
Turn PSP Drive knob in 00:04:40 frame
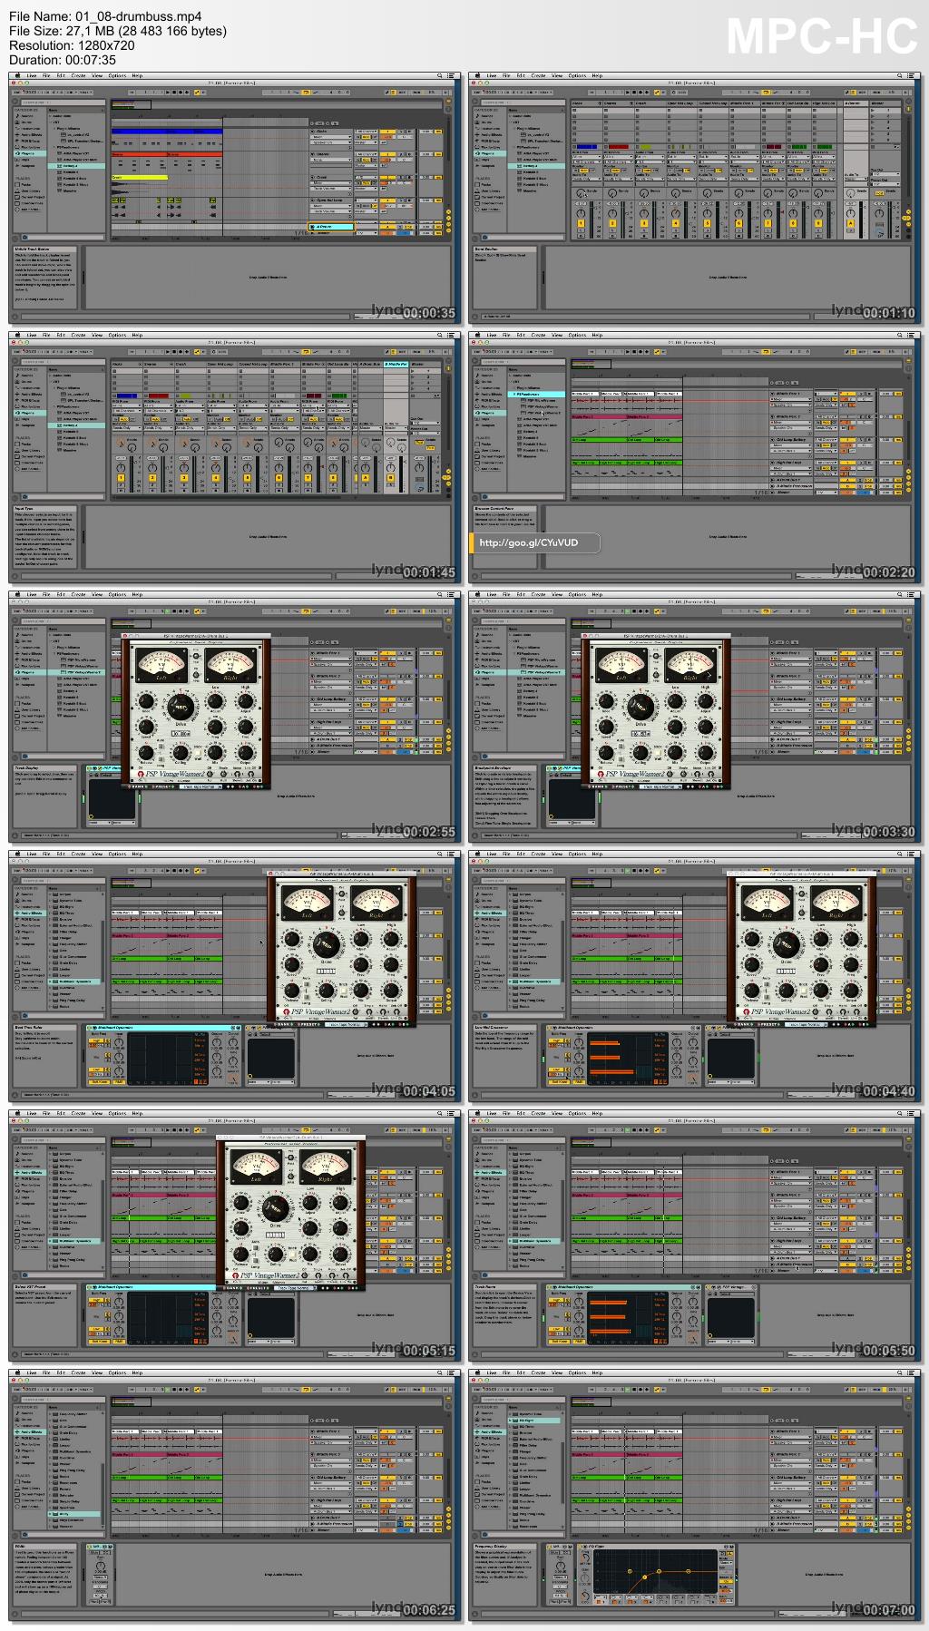click(785, 944)
